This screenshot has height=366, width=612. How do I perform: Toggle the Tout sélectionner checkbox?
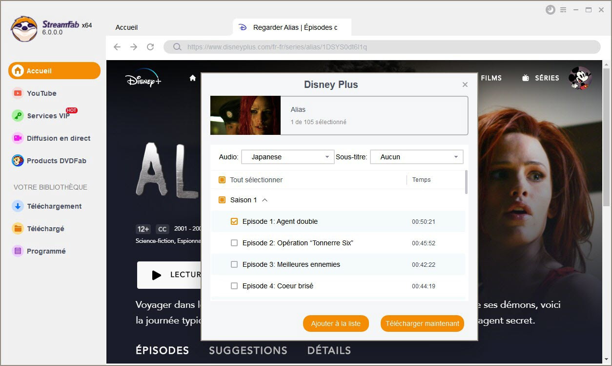[222, 180]
